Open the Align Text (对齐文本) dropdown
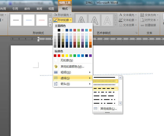Viewport: 164px width, 136px height. pos(158,20)
